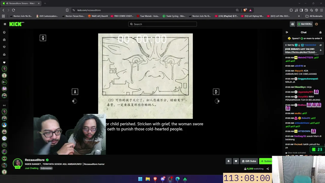
Task: Open Rezaauditore channel name link
Action: (35, 160)
